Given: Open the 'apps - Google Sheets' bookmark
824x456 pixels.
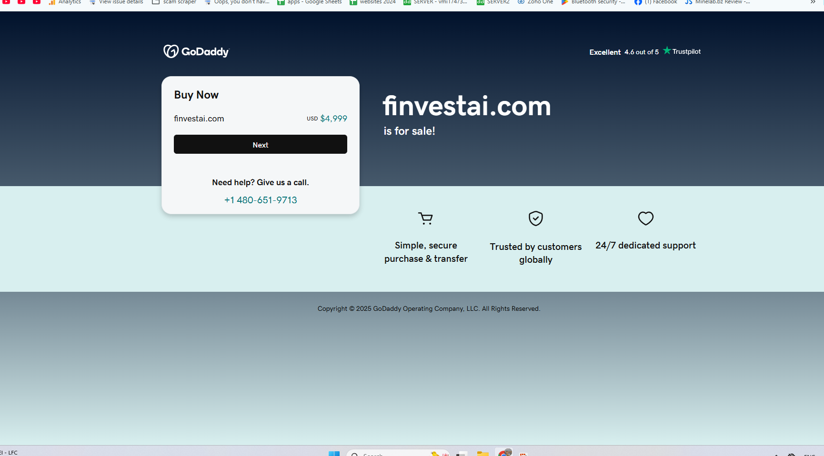Looking at the screenshot, I should [x=310, y=2].
